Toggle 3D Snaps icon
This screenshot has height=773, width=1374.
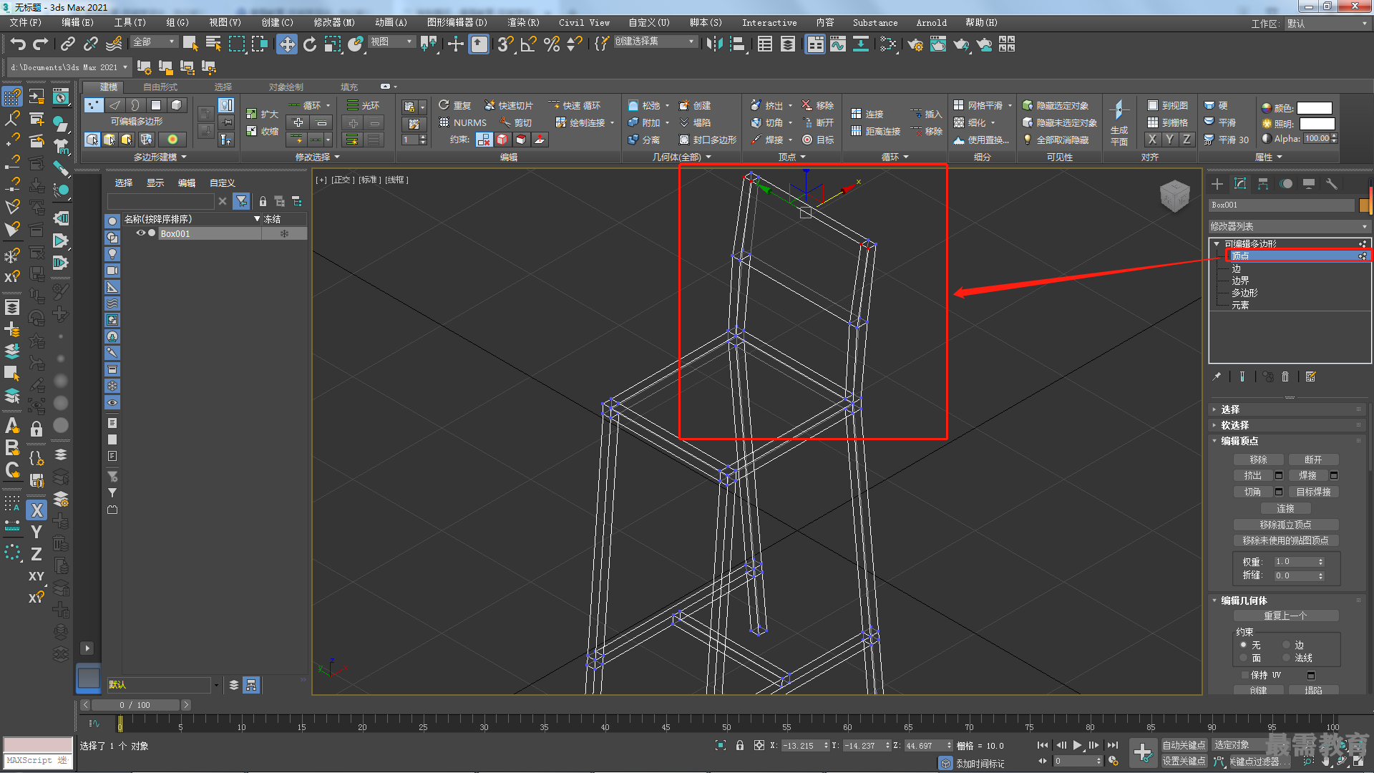pos(506,44)
